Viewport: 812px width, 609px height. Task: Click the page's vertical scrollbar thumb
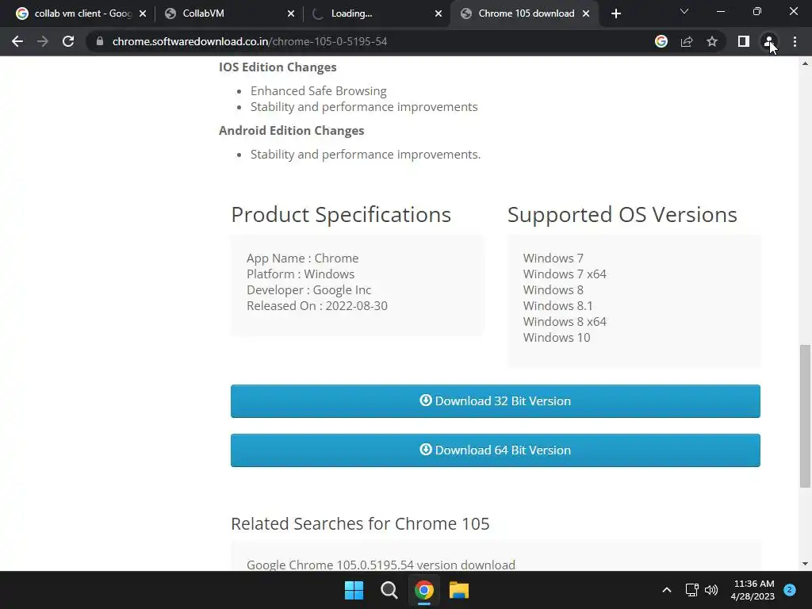tap(805, 416)
